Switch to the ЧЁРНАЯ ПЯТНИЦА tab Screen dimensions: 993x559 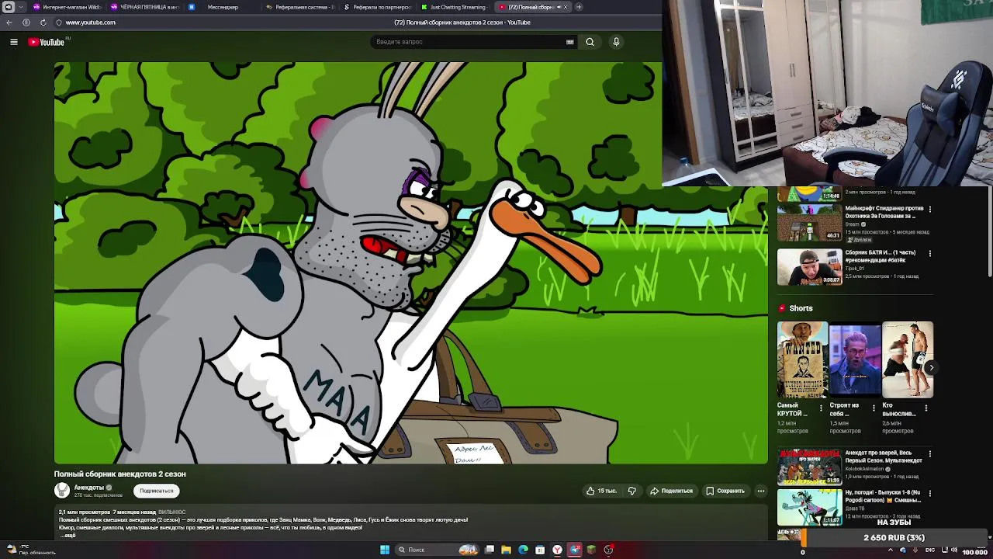pyautogui.click(x=144, y=7)
